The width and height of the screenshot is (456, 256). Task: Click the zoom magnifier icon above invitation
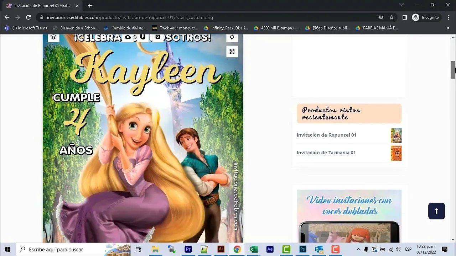tap(158, 37)
